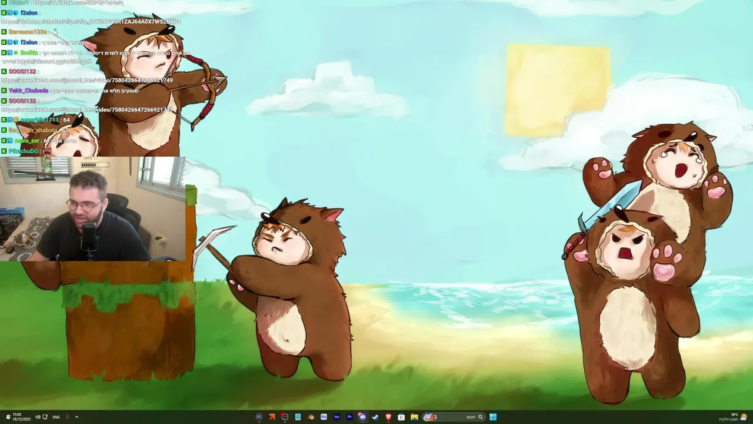Open the discord.gg invite link in chat
Image resolution: width=753 pixels, height=424 pixels.
(x=54, y=61)
